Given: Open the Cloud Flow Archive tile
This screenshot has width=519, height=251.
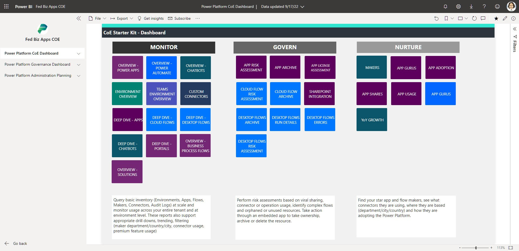Looking at the screenshot, I should [285, 94].
